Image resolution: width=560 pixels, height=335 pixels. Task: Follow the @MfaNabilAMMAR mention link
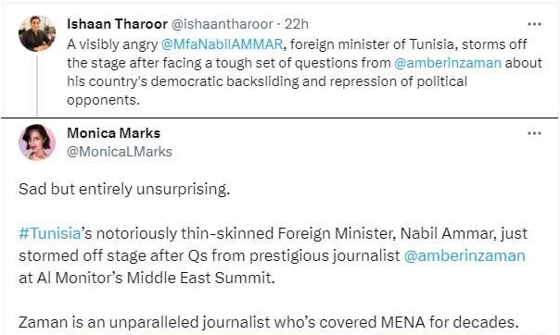222,44
